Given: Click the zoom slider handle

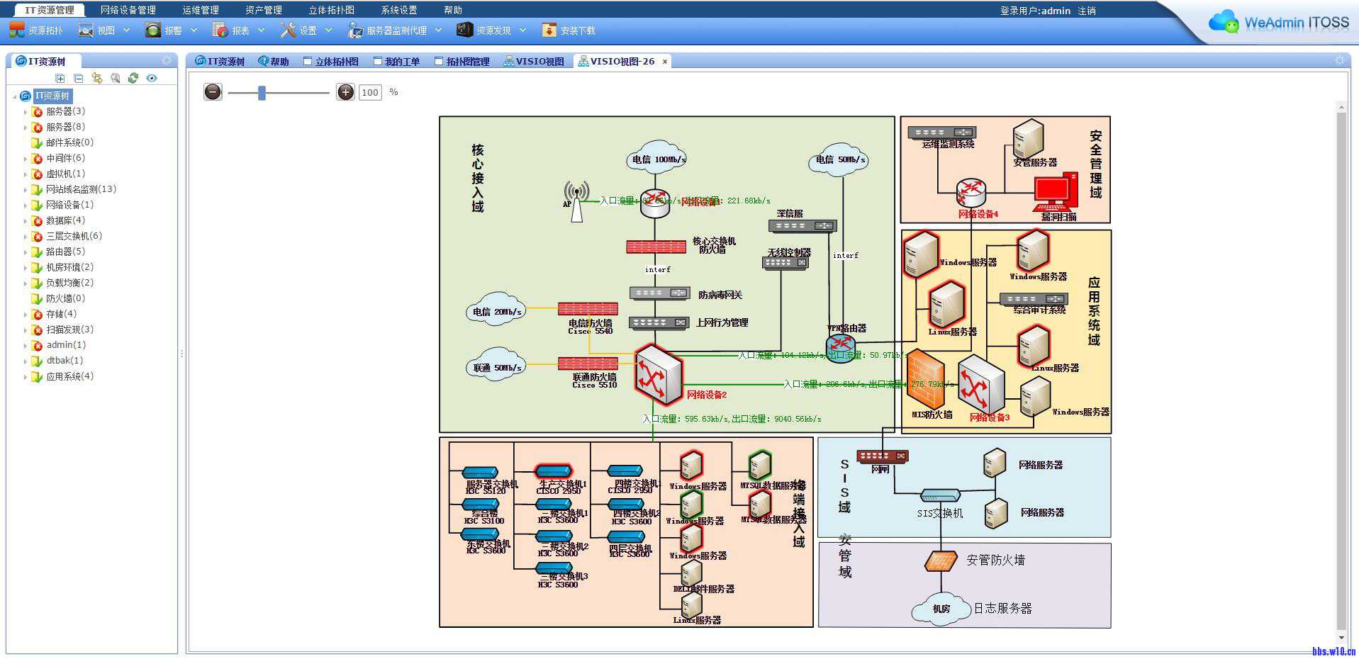Looking at the screenshot, I should pyautogui.click(x=262, y=93).
